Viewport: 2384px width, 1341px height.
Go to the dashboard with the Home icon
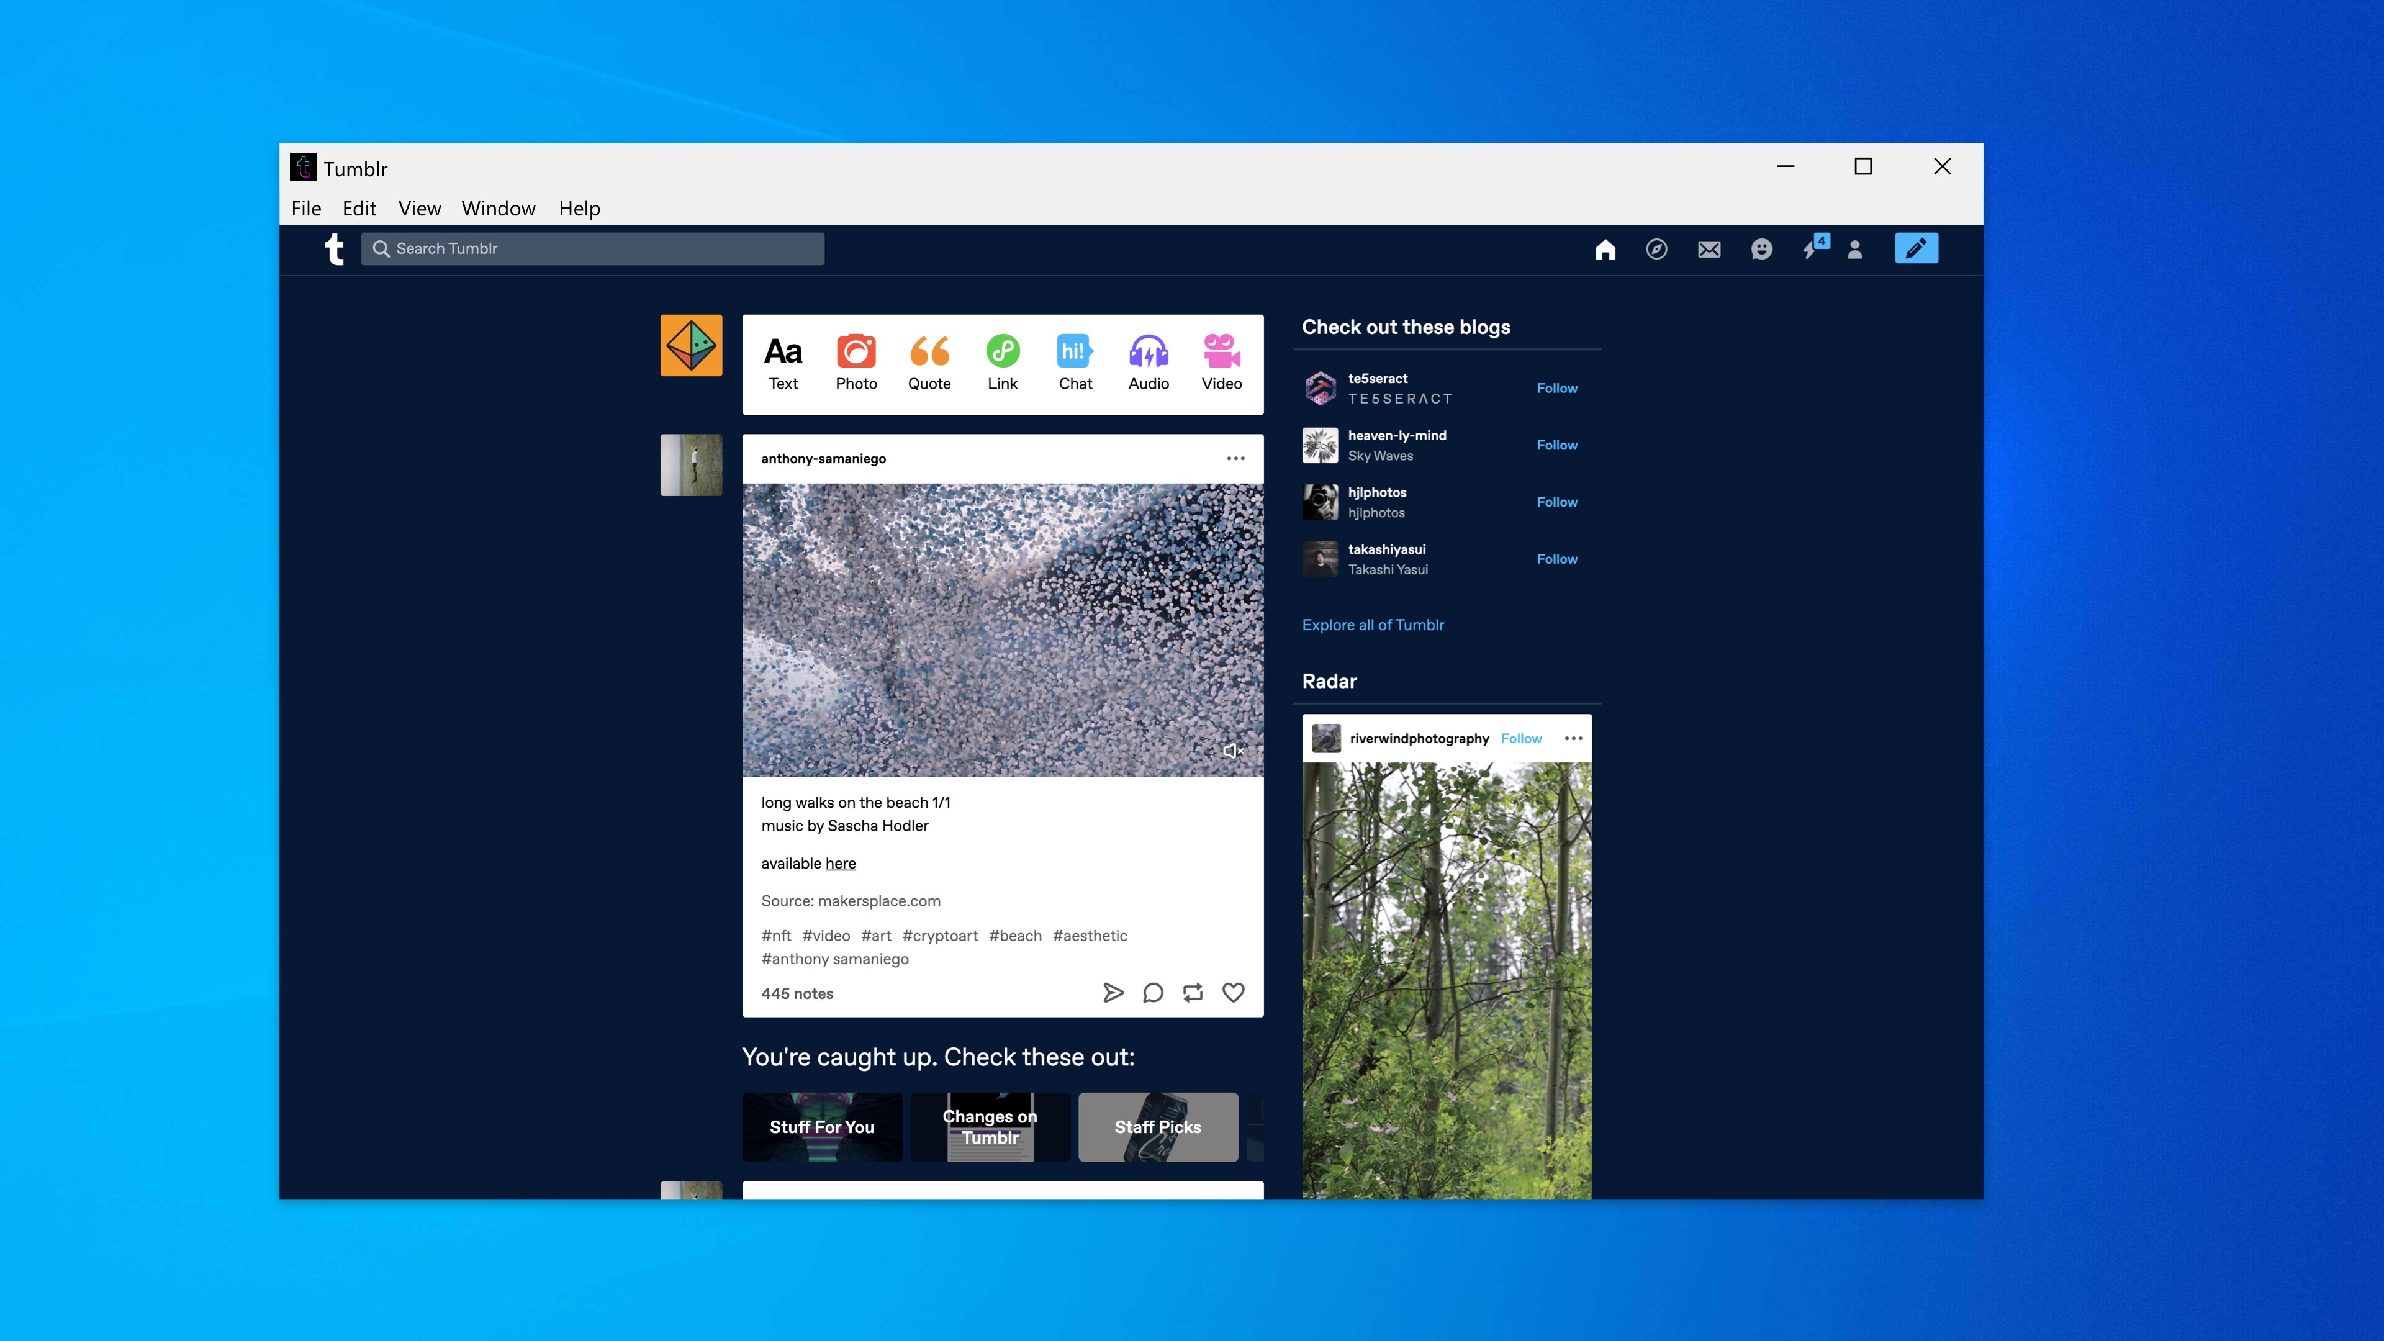coord(1605,249)
